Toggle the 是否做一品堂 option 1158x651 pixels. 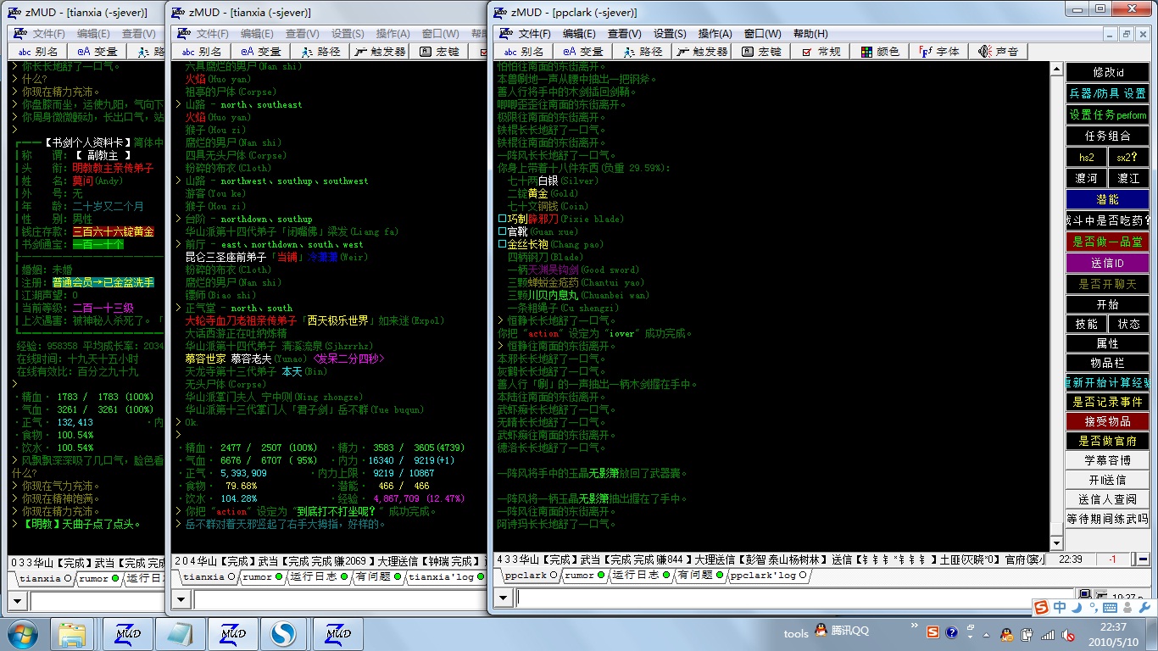tap(1108, 242)
